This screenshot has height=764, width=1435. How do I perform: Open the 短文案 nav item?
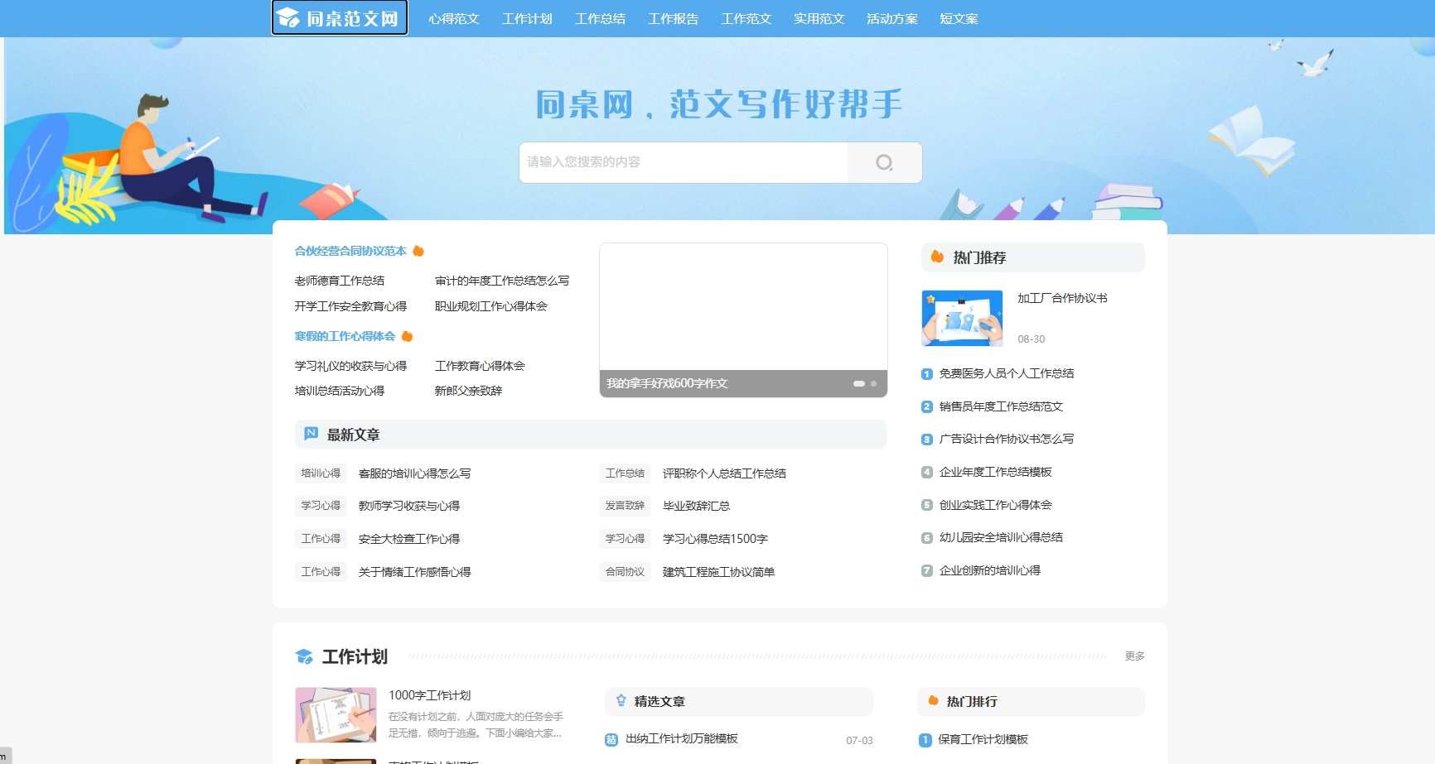click(959, 18)
